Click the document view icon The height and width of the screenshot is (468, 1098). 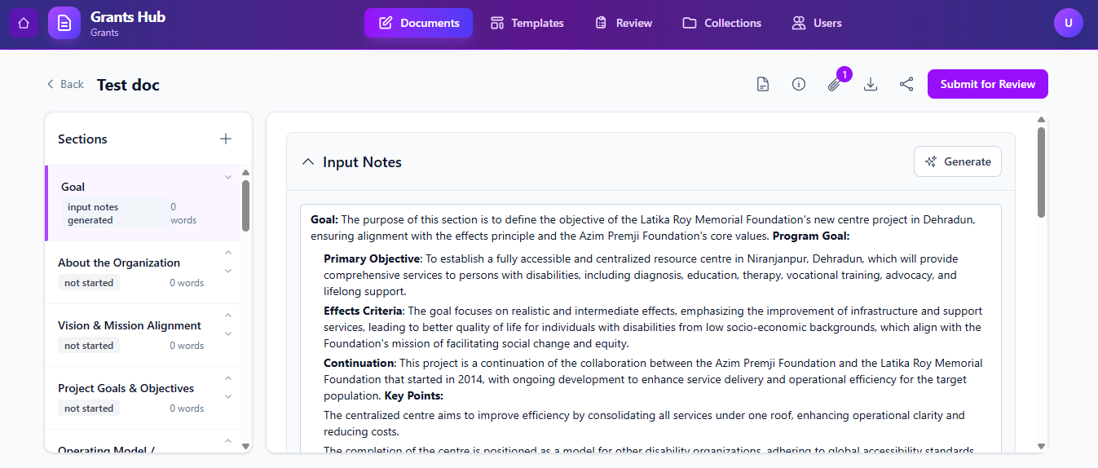click(x=763, y=84)
